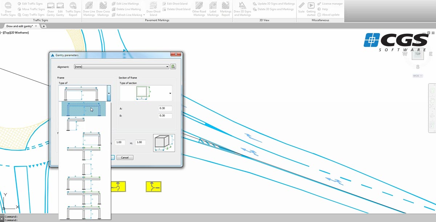The width and height of the screenshot is (436, 222).
Task: Click Refresh Line Marking command
Action: (127, 15)
